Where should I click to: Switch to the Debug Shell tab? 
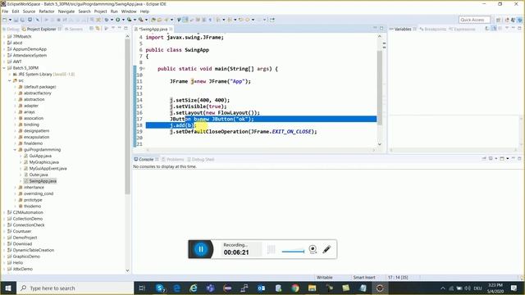(x=200, y=159)
